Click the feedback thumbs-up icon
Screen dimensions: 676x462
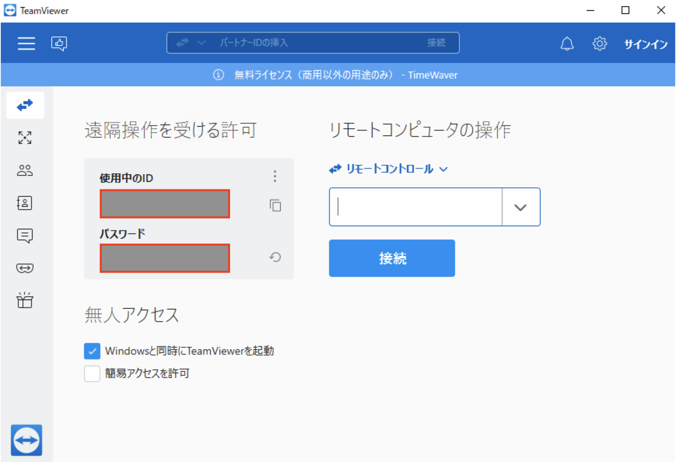[59, 43]
